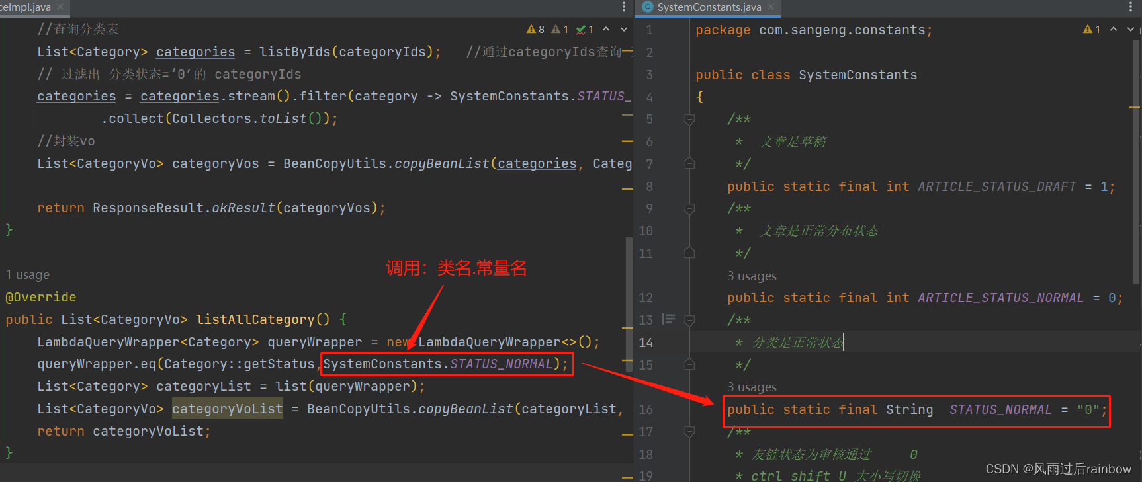Click listByIds(categoryIds) call
Viewport: 1142px width, 482px height.
coord(346,52)
